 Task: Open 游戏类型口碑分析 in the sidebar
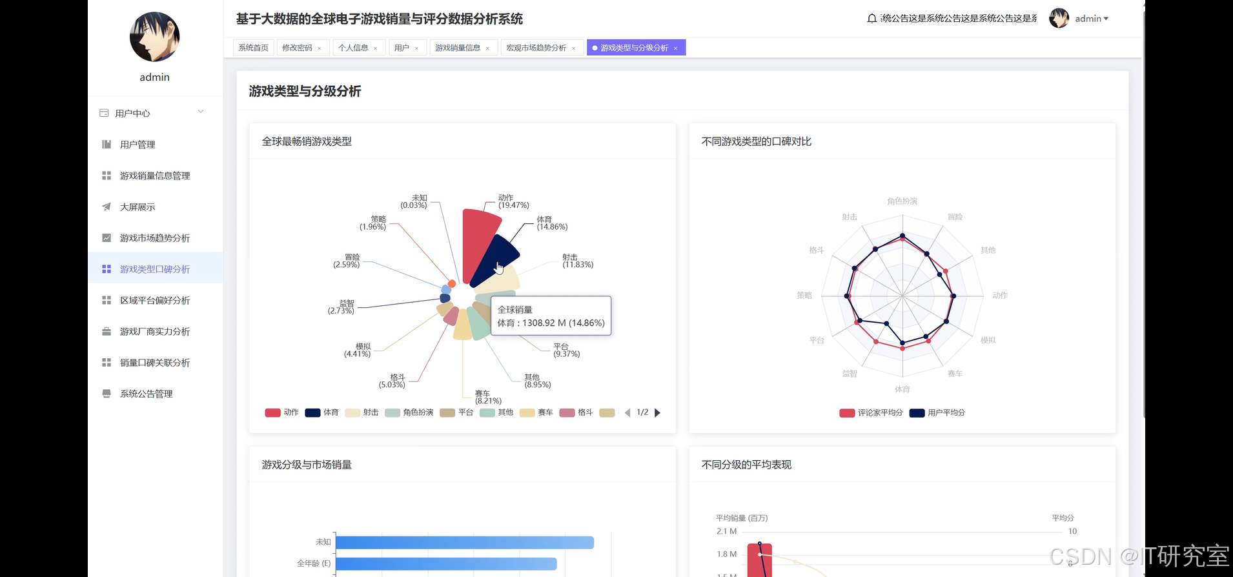click(x=156, y=269)
